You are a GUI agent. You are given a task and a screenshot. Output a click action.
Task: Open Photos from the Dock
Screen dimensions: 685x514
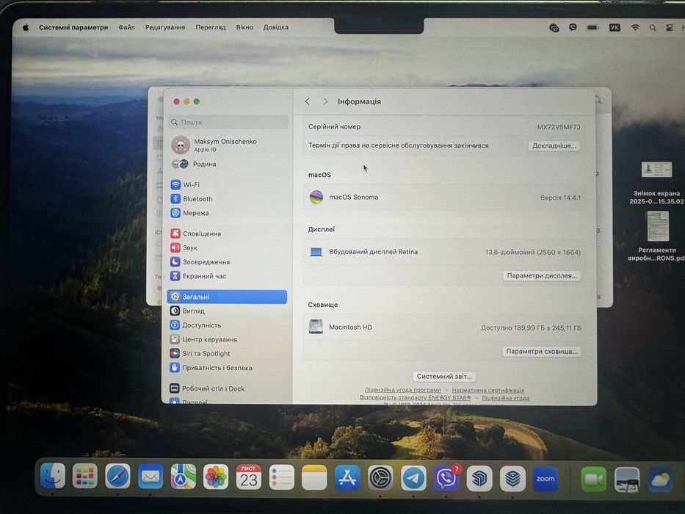click(216, 477)
